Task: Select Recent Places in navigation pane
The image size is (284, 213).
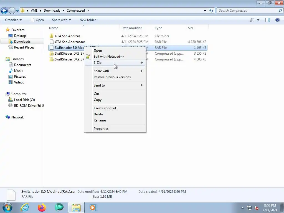Action: pos(24,47)
